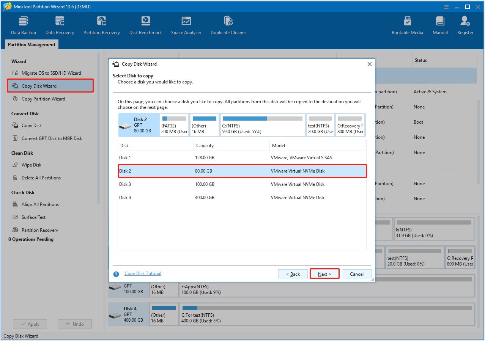The height and width of the screenshot is (341, 485).
Task: Click the Wipe Disk eraser icon
Action: pyautogui.click(x=15, y=165)
